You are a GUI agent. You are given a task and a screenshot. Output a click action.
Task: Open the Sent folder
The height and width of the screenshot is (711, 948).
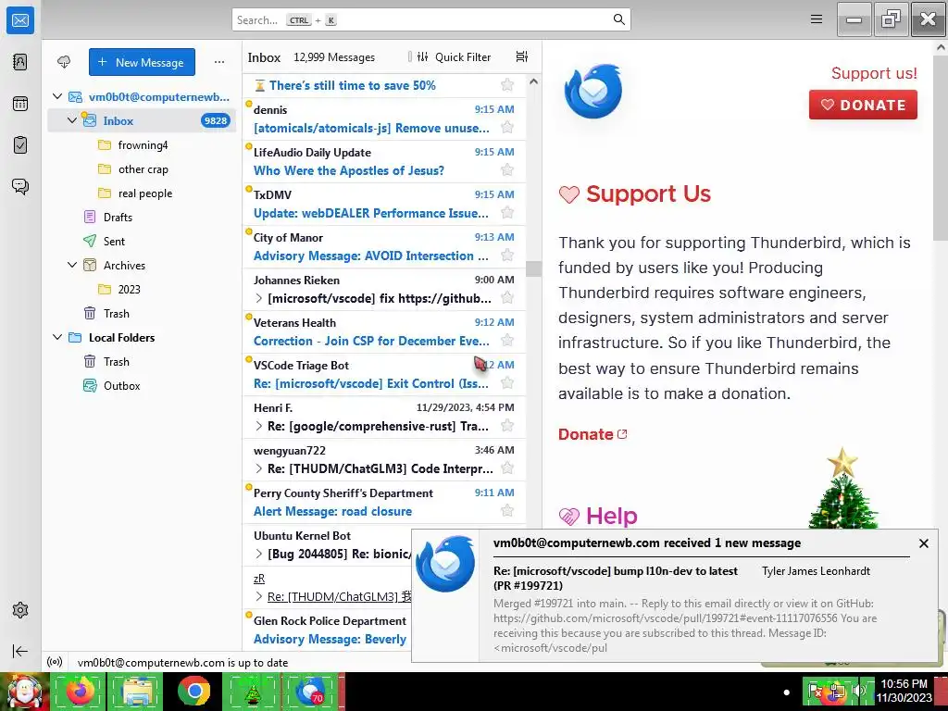142,242
